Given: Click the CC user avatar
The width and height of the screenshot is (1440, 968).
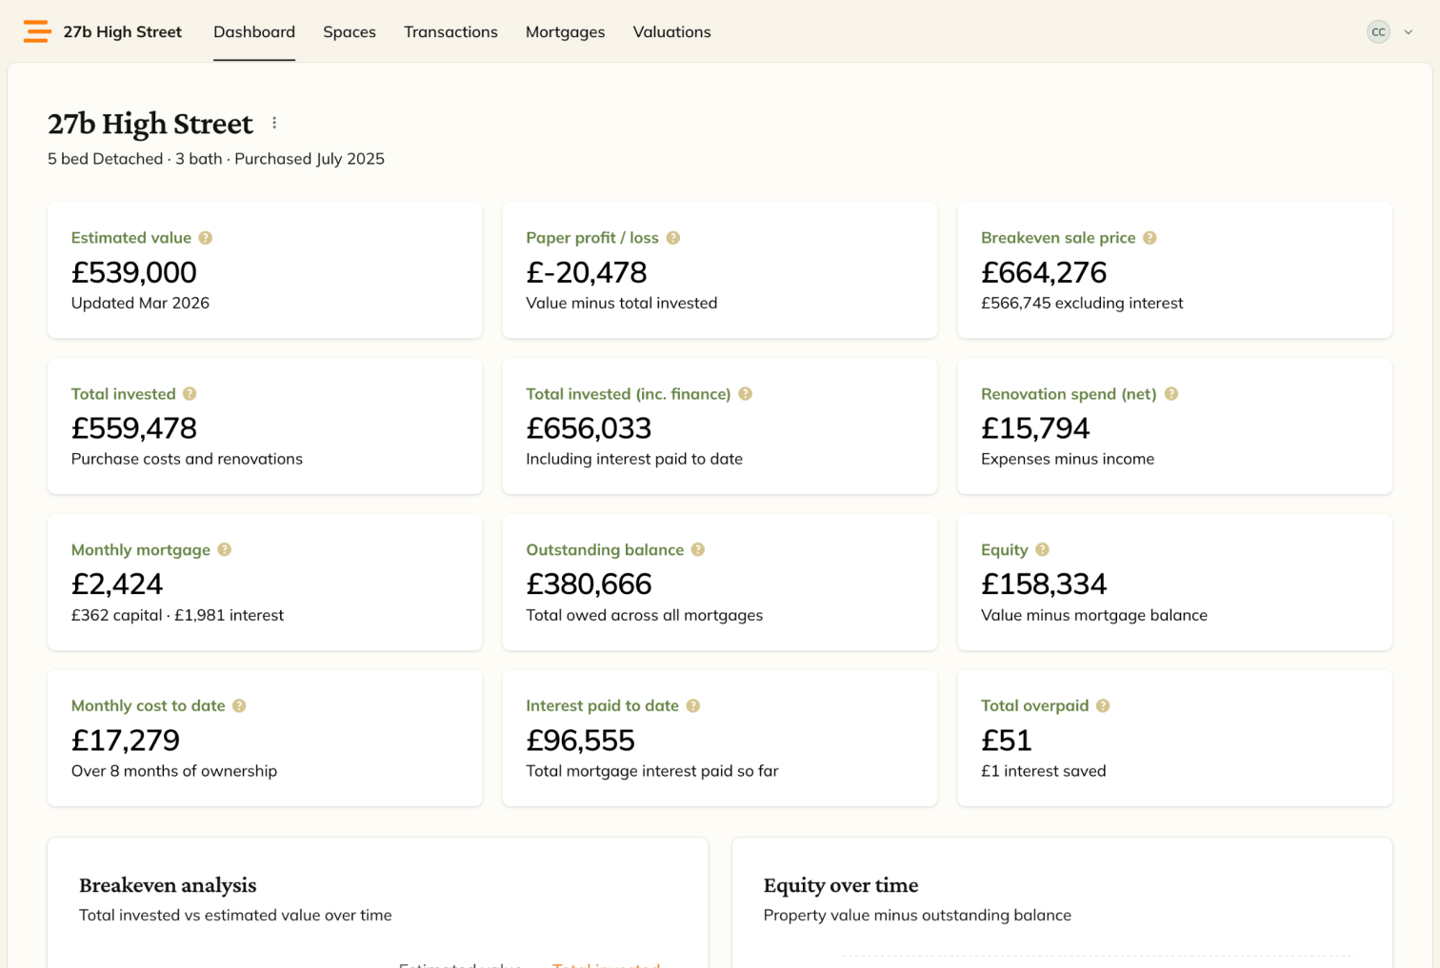Looking at the screenshot, I should pos(1378,32).
